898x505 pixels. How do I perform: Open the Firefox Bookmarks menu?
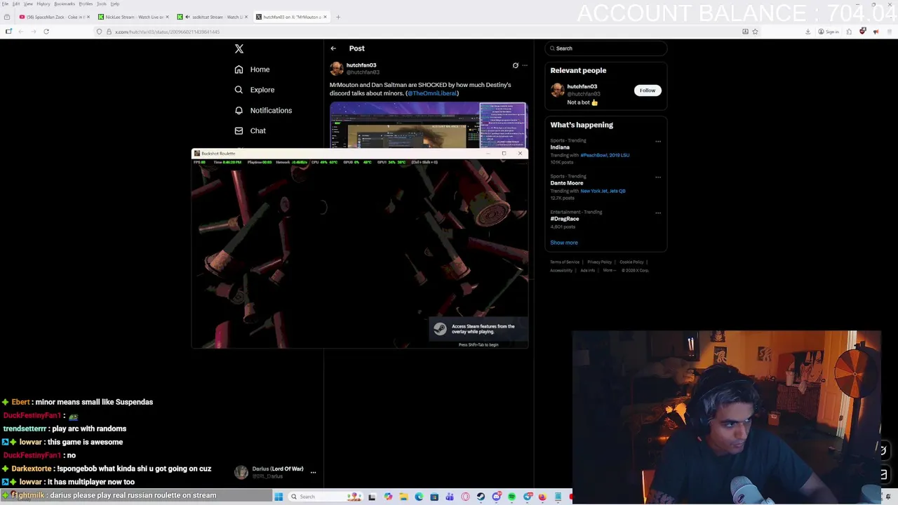[65, 4]
